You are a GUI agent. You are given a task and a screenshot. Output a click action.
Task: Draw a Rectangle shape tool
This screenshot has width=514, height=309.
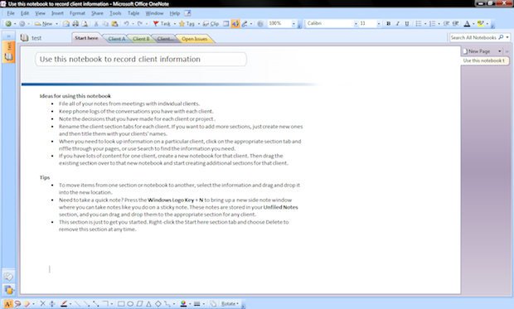coord(121,304)
